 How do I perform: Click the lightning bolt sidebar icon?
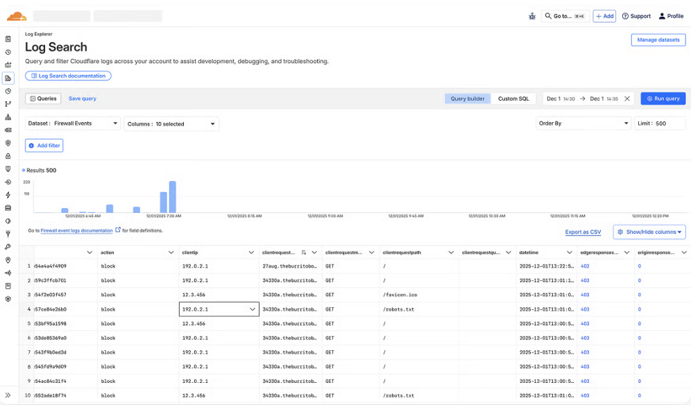pyautogui.click(x=8, y=195)
